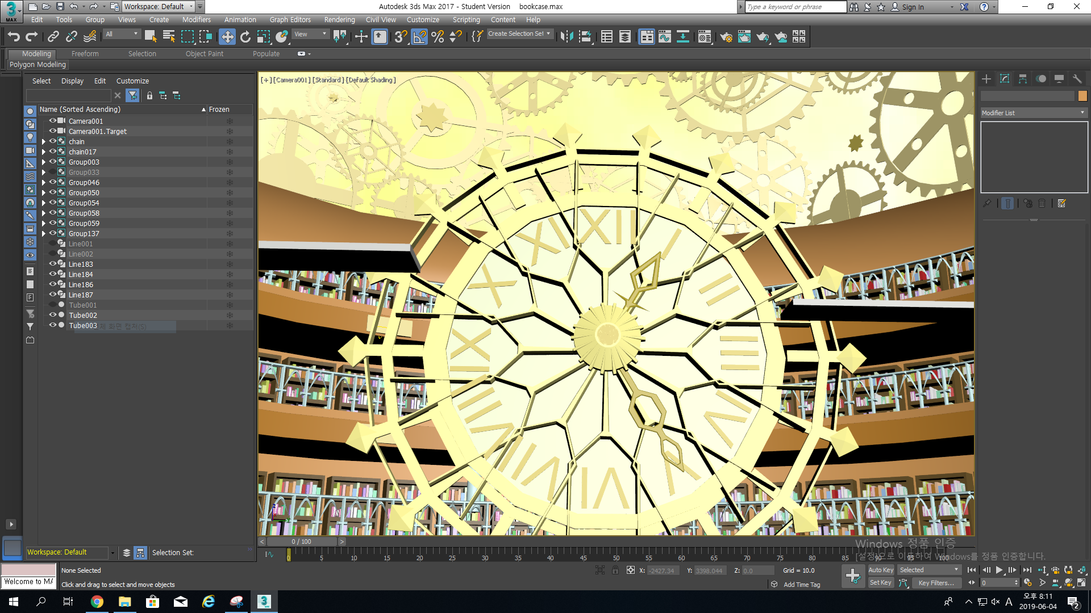Toggle Auto Key animation mode

point(881,570)
